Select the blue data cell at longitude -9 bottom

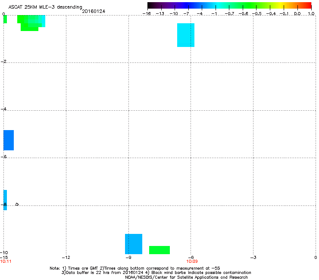coord(134,244)
